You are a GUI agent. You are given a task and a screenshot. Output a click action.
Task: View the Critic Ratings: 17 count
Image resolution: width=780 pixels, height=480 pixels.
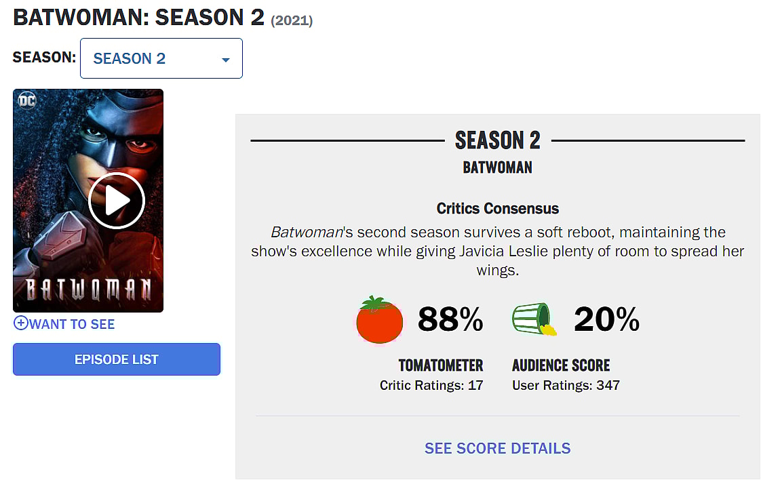pos(431,386)
